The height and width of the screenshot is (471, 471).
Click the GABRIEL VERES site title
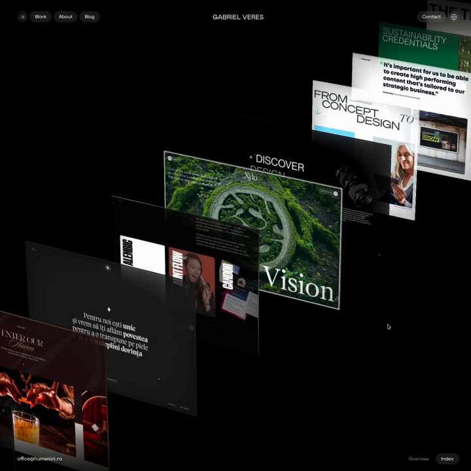238,17
